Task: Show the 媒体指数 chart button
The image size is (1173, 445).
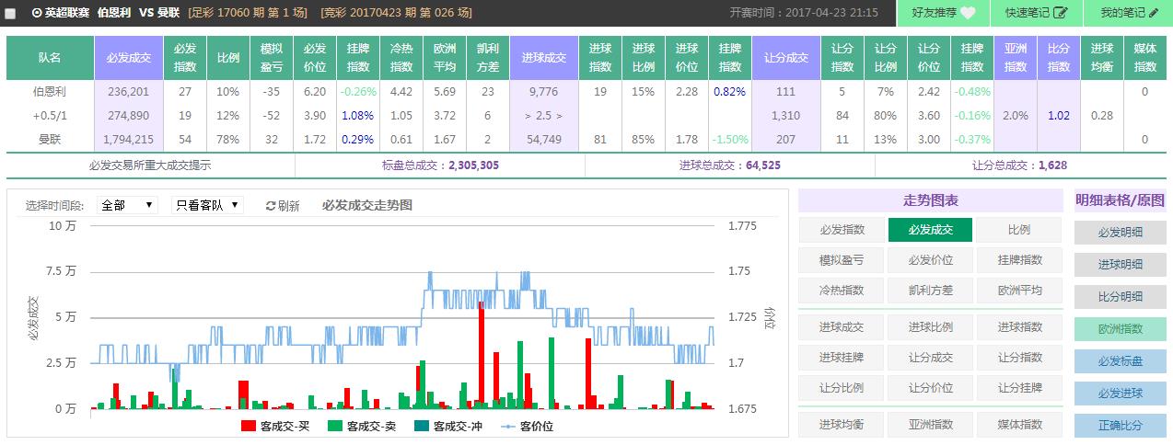Action: pos(1019,424)
